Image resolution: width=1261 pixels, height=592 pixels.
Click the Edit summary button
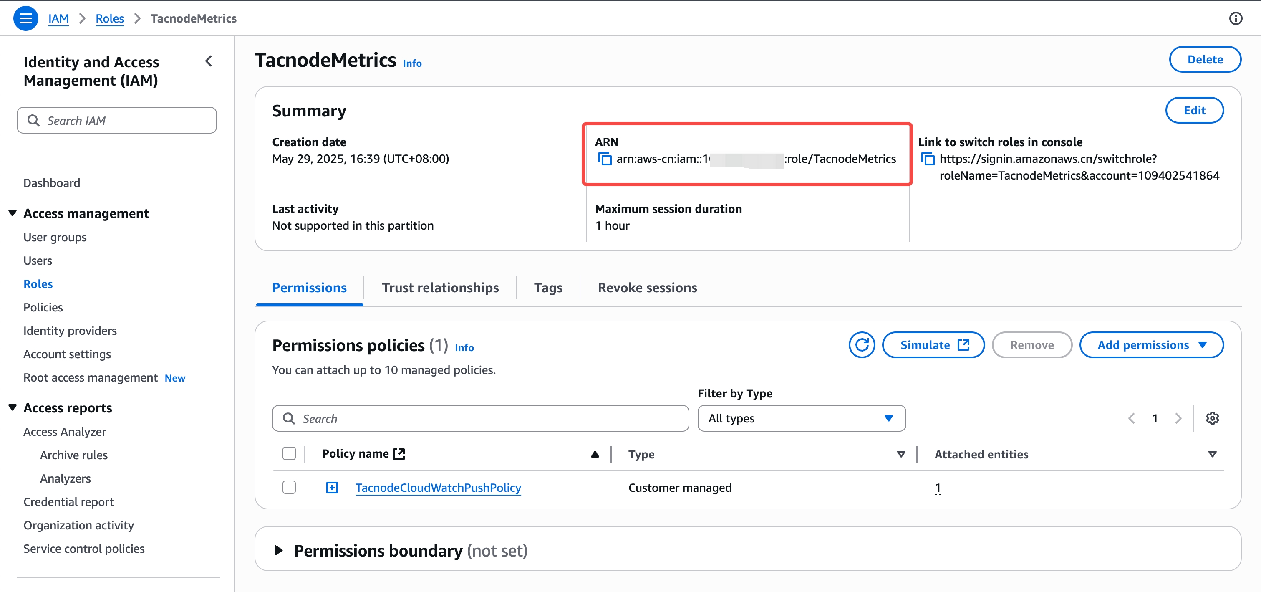pyautogui.click(x=1194, y=110)
